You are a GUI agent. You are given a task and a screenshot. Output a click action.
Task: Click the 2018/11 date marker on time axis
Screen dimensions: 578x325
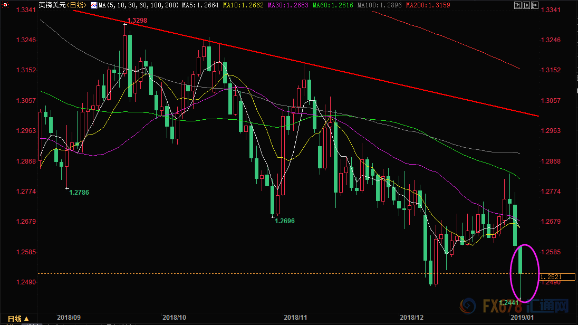pos(295,318)
